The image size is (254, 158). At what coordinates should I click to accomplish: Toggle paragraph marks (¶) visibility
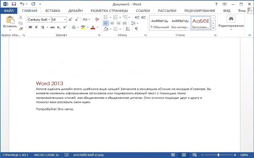[137, 29]
